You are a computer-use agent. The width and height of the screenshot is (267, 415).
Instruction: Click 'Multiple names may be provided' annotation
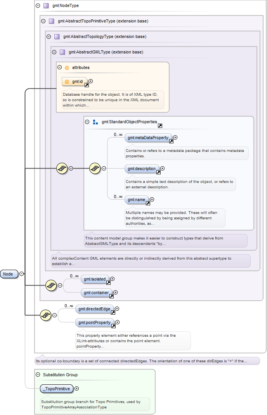point(175,218)
